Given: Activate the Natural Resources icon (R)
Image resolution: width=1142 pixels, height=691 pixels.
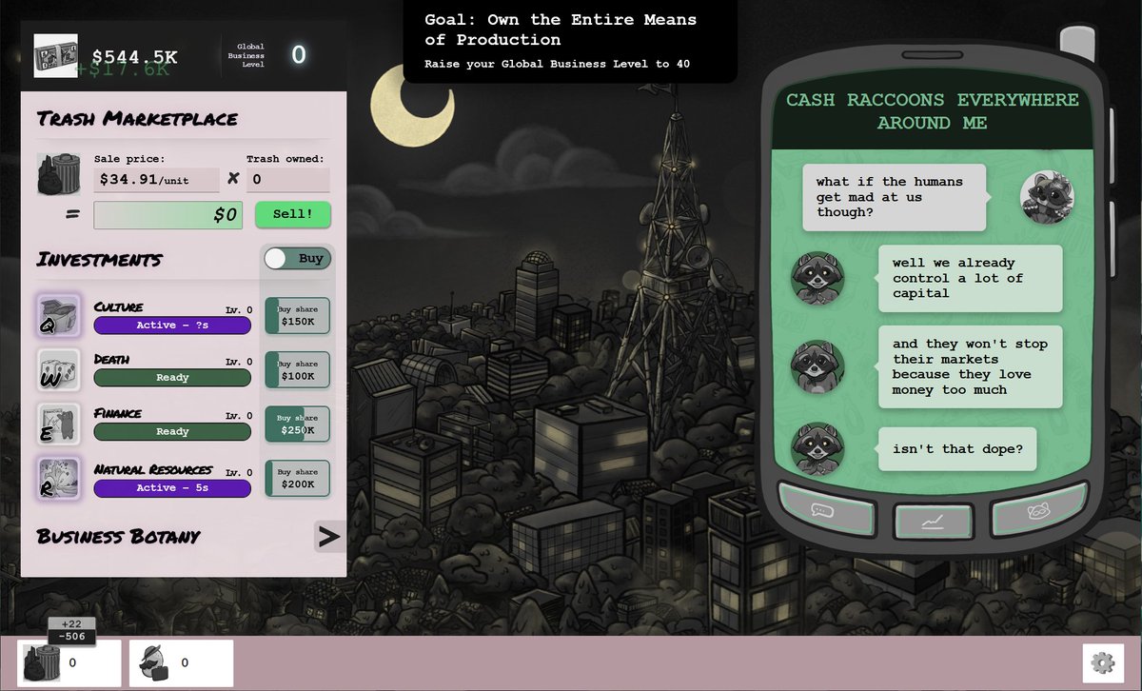Looking at the screenshot, I should [x=59, y=478].
